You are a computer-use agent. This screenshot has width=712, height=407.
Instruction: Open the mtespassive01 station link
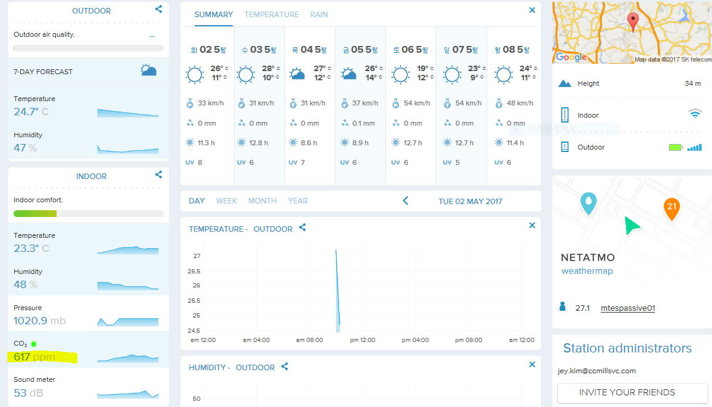click(x=627, y=308)
